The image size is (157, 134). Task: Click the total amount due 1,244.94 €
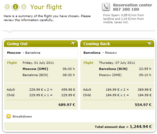pos(141,127)
